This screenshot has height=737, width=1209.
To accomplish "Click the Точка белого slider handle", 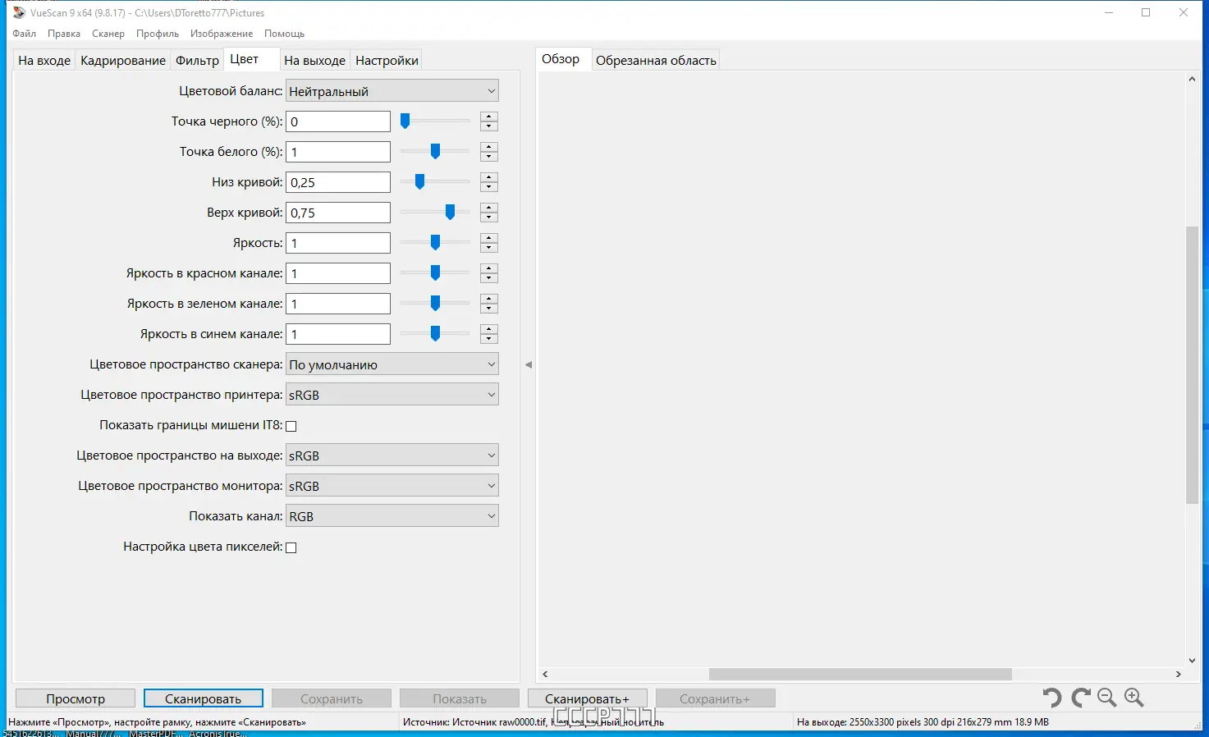I will point(435,152).
